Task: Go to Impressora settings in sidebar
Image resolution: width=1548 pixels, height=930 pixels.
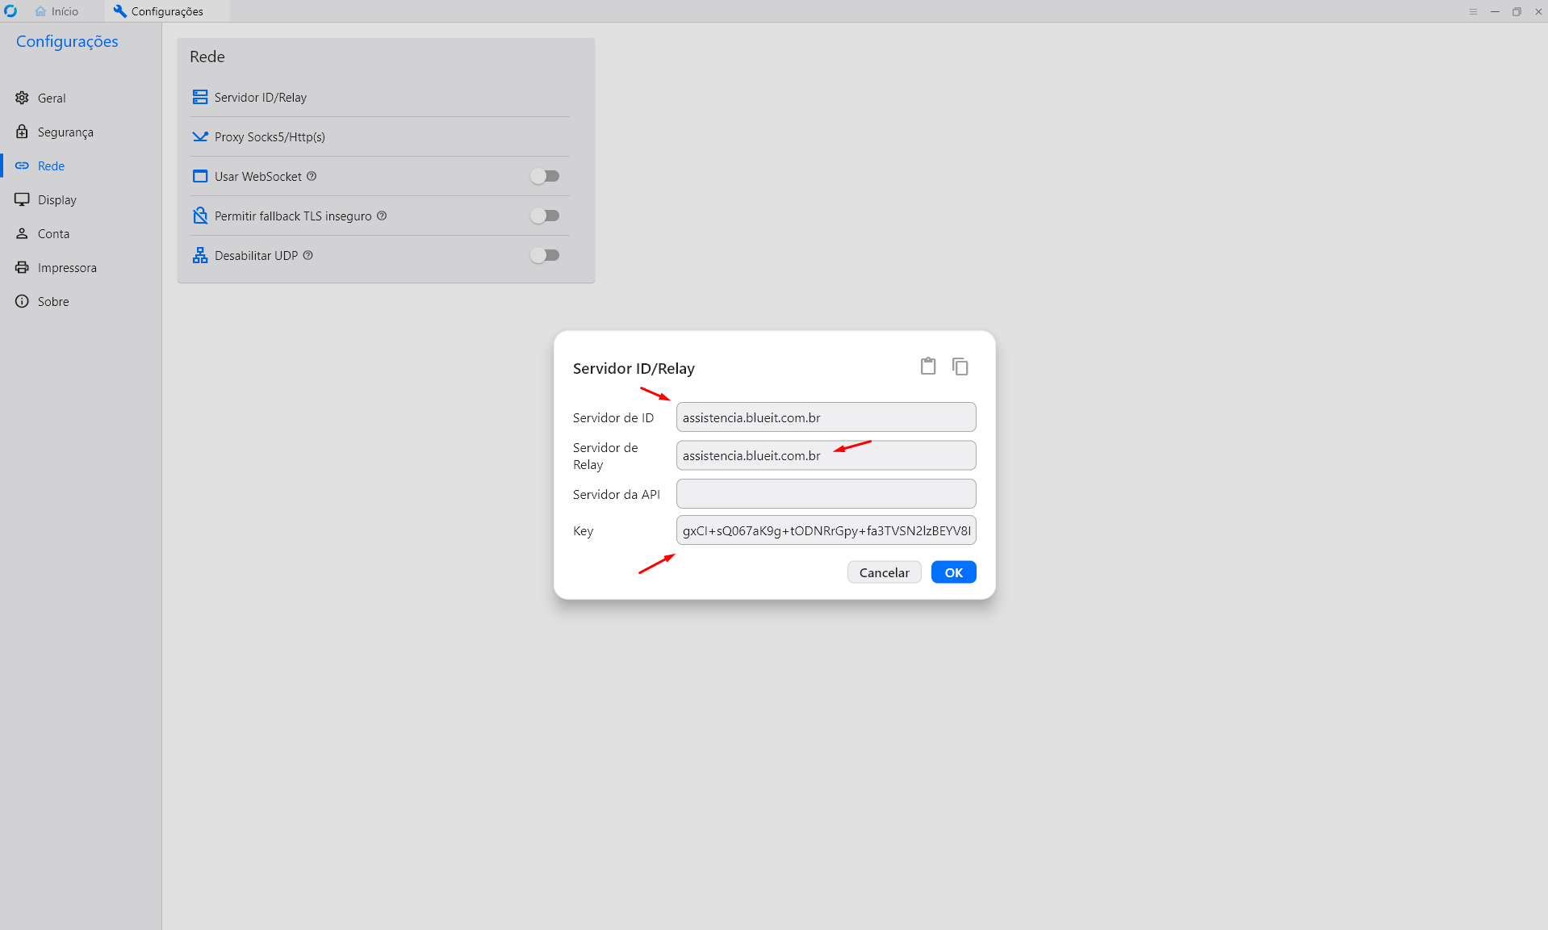Action: pyautogui.click(x=66, y=267)
